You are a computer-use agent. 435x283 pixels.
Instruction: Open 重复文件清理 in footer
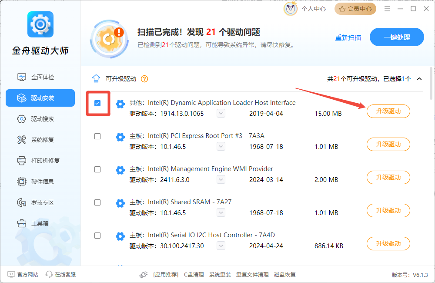click(x=252, y=275)
